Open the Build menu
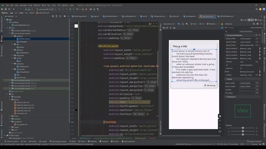 44,5
